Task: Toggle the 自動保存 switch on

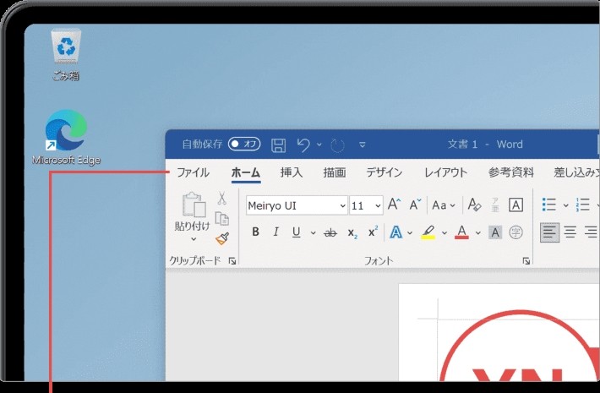Action: (244, 145)
